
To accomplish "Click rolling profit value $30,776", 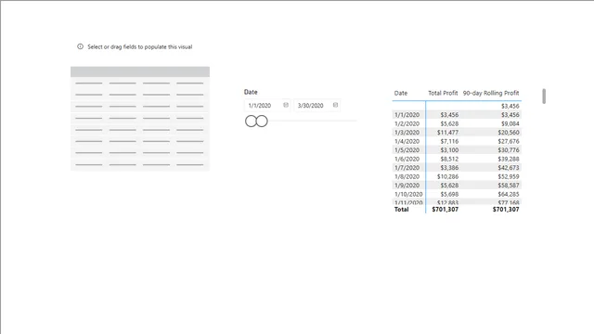I will point(509,150).
